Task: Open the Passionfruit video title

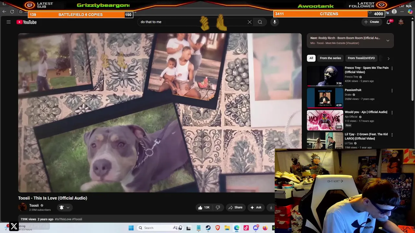Action: [x=353, y=90]
